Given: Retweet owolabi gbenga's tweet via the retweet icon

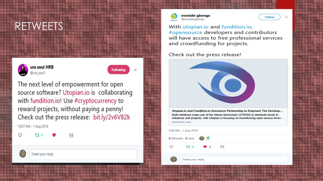Looking at the screenshot, I should 188,147.
